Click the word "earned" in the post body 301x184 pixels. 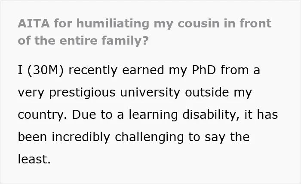tap(143, 70)
